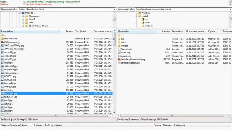Click the Energy3.jpg image icon
This screenshot has width=232, height=130.
pos(3,87)
